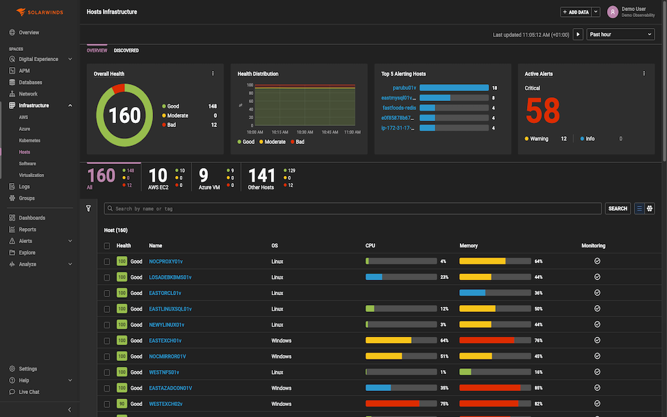Open parubu01v in Top 5 Alerting Hosts
Viewport: 667px width, 417px height.
point(404,88)
